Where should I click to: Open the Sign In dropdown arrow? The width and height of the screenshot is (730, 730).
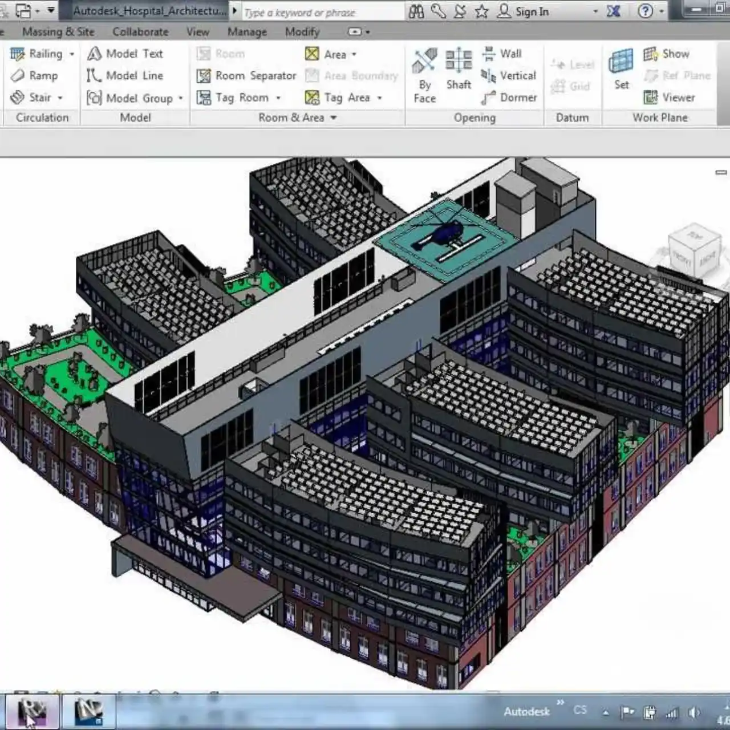595,11
